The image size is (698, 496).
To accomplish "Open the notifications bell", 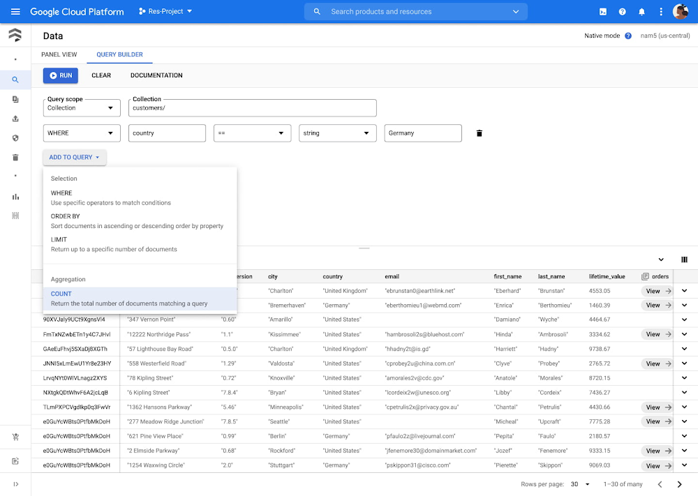I will point(641,12).
